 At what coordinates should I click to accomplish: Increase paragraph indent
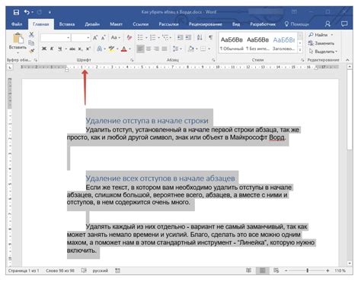188,38
